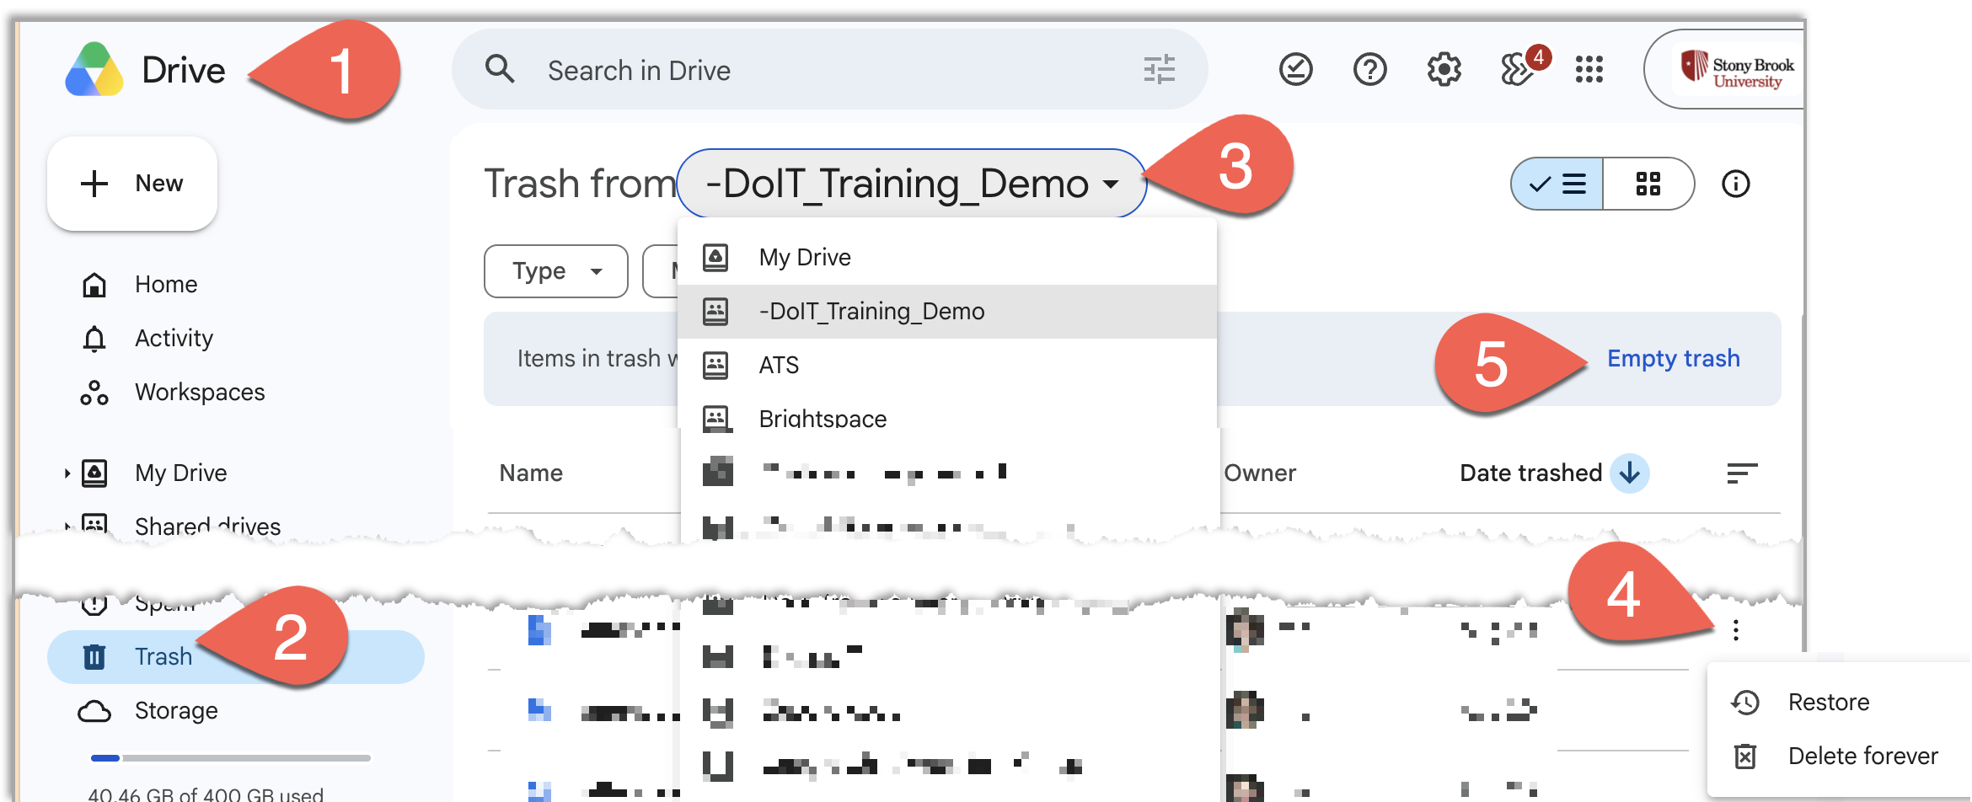1972x802 pixels.
Task: Click Empty trash
Action: pyautogui.click(x=1674, y=359)
